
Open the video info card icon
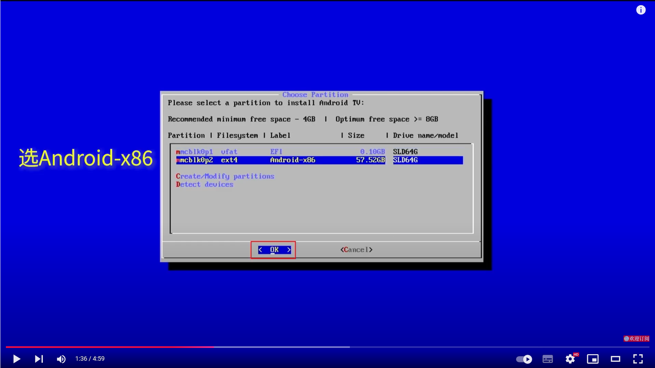641,10
